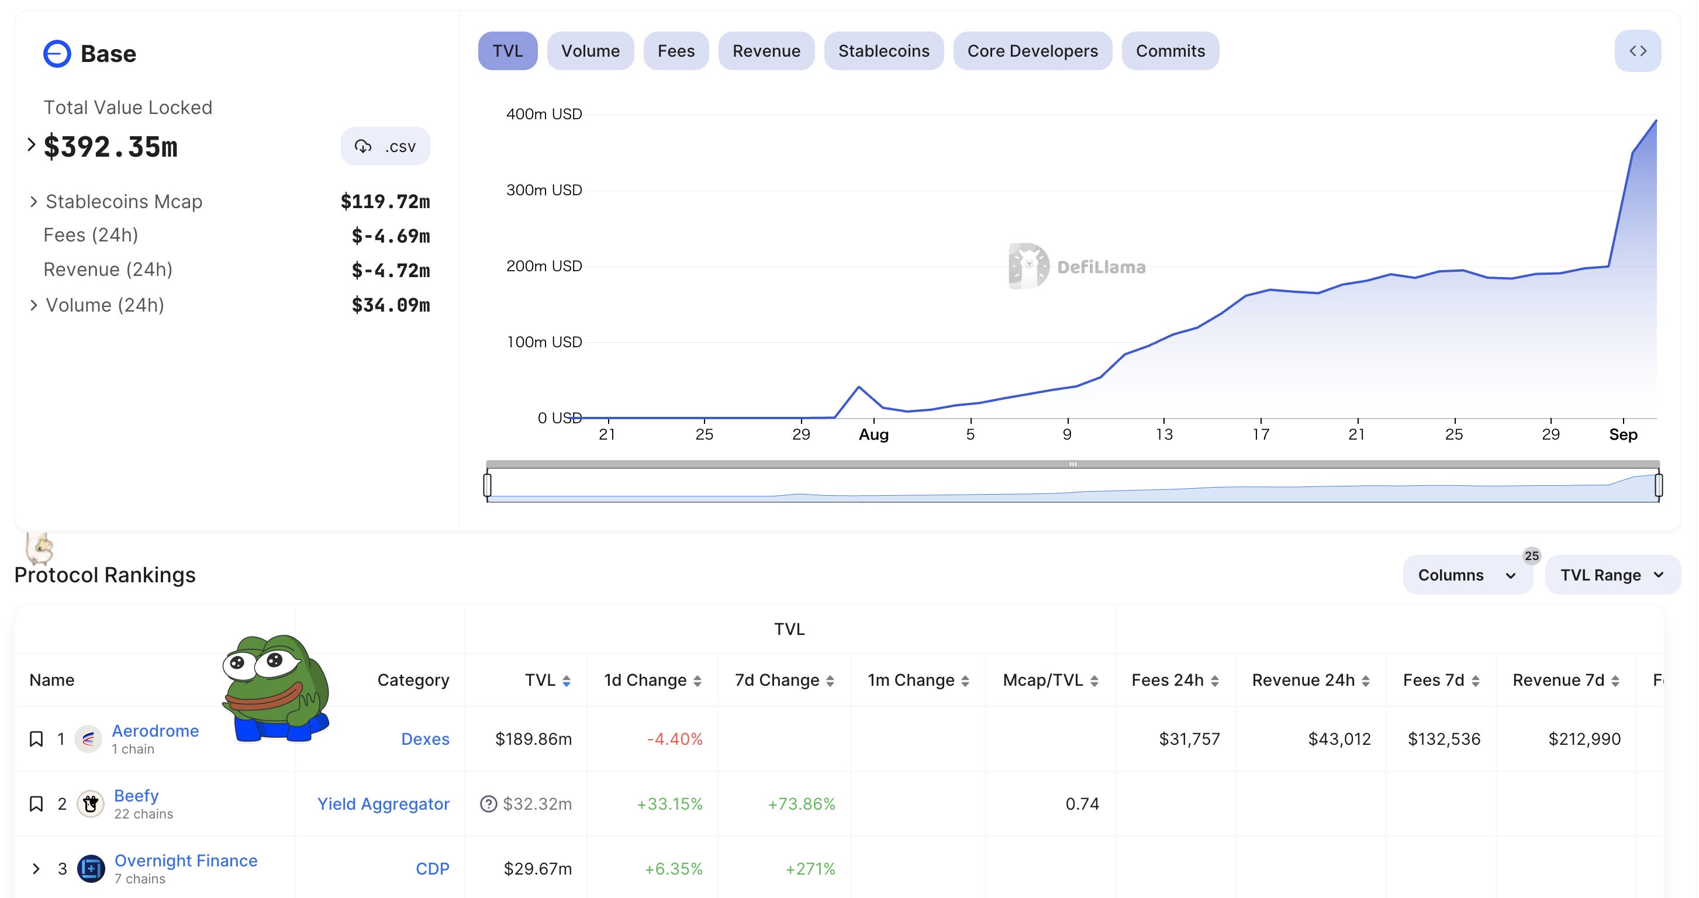The width and height of the screenshot is (1699, 898).
Task: Select the Core Developers chart tab
Action: [1032, 51]
